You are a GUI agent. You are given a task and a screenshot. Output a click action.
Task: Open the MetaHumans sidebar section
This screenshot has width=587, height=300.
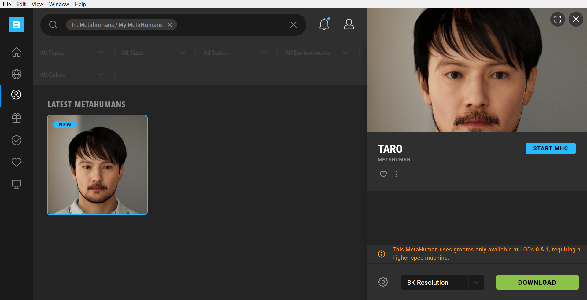[16, 94]
